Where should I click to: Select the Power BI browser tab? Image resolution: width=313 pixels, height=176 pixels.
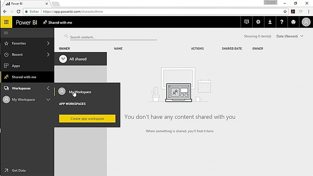pyautogui.click(x=27, y=4)
